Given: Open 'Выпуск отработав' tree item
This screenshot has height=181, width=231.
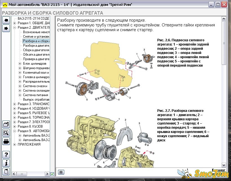Looking at the screenshot, I should [36, 99].
